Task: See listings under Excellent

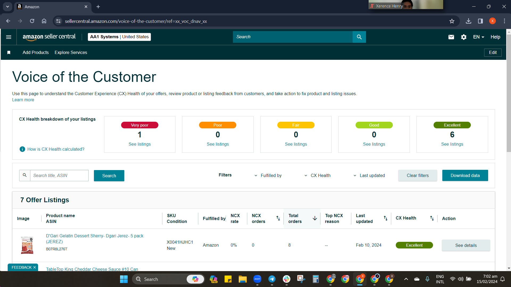Action: pyautogui.click(x=452, y=144)
